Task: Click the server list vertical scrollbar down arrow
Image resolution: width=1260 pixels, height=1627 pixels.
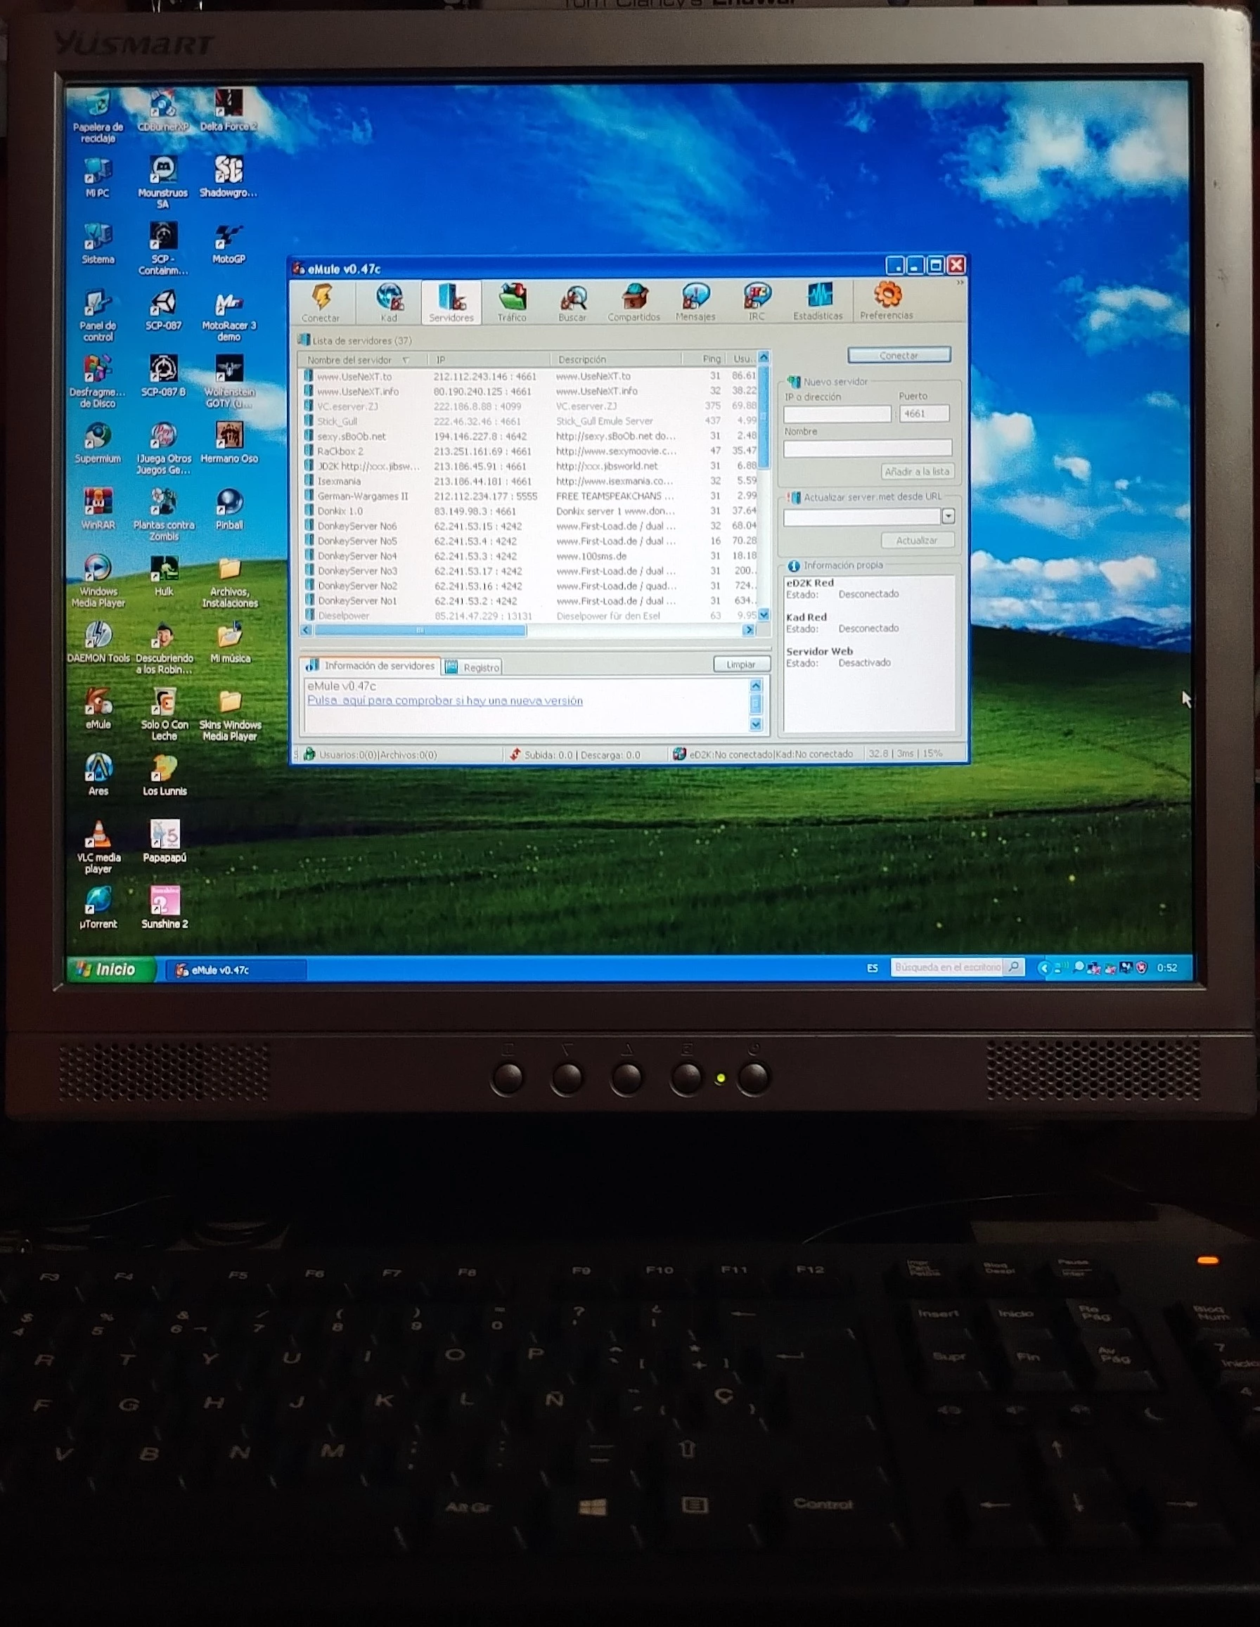Action: [763, 615]
